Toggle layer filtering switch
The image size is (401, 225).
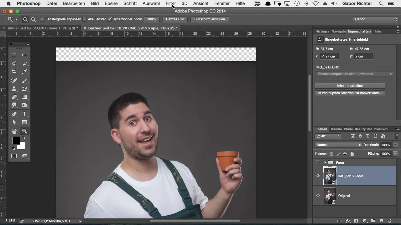tap(397, 136)
